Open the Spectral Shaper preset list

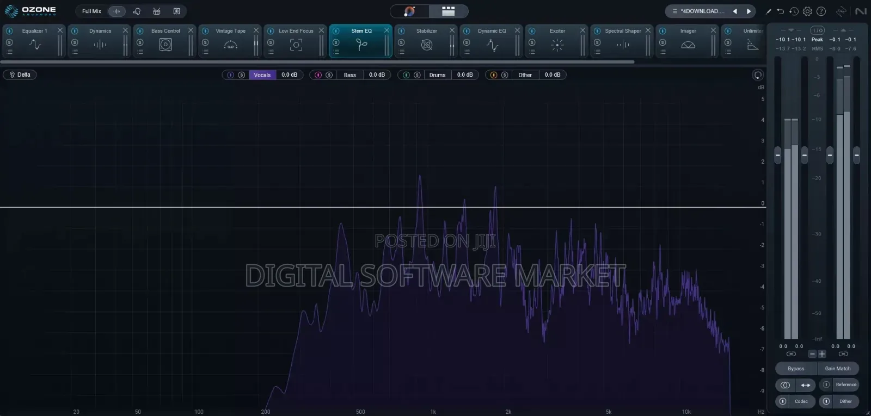[597, 52]
